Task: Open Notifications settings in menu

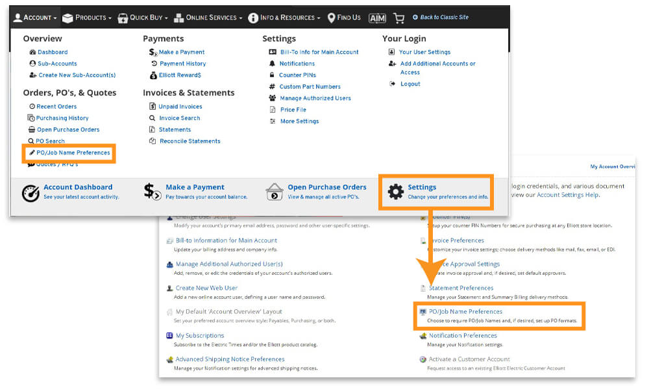Action: pyautogui.click(x=297, y=64)
